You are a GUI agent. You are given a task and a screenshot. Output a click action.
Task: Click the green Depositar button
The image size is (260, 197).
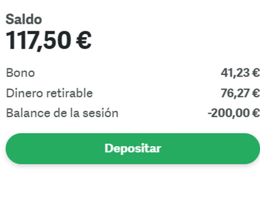pos(132,148)
